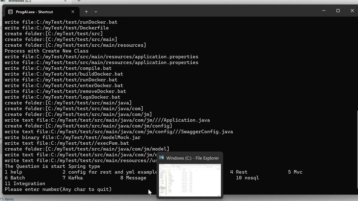This screenshot has width=358, height=201.
Task: Click the enterDocker.bat write line
Action: click(x=64, y=85)
